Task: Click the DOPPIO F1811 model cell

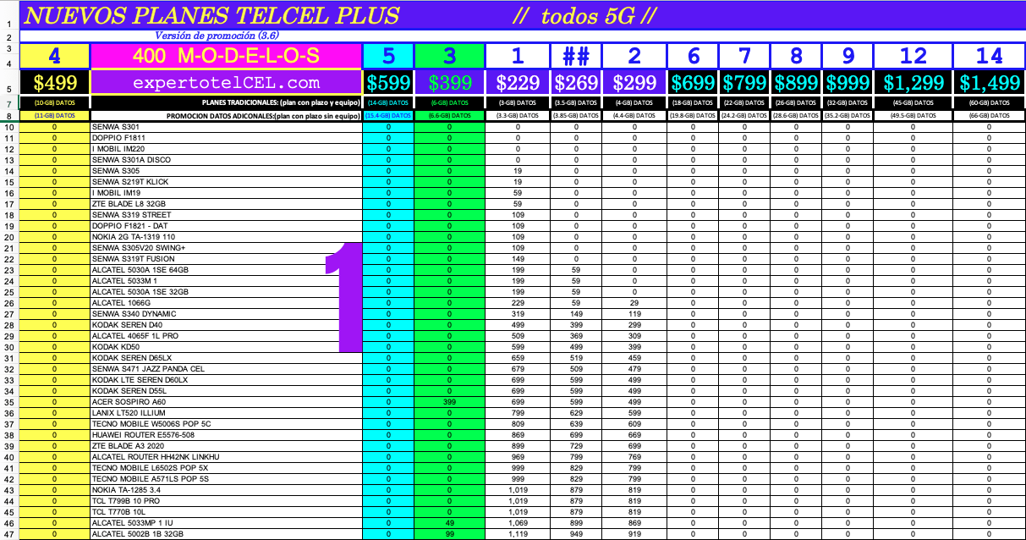Action: point(226,138)
